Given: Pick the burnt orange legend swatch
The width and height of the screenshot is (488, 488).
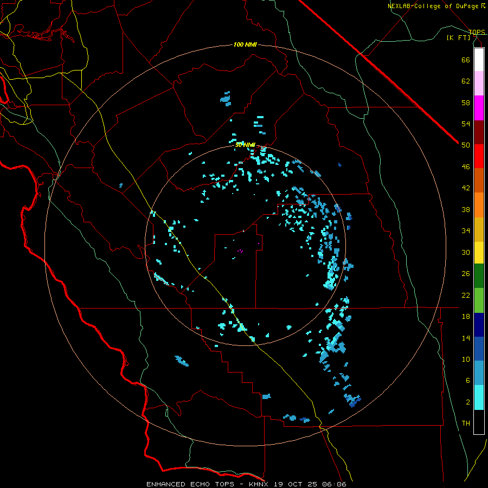Looking at the screenshot, I should click(x=479, y=181).
